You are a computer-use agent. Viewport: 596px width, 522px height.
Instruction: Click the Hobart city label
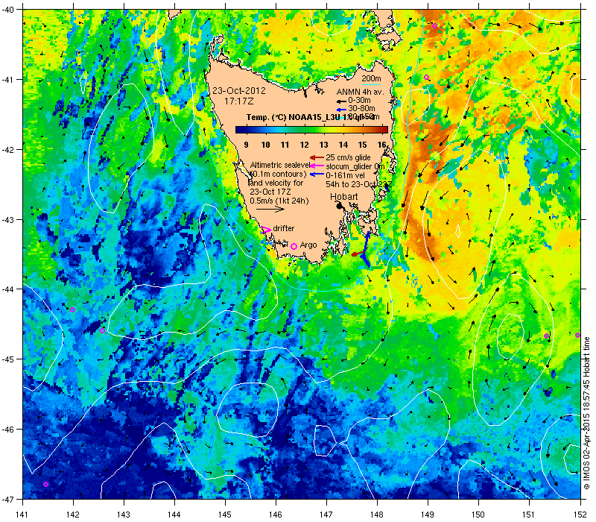coord(344,197)
